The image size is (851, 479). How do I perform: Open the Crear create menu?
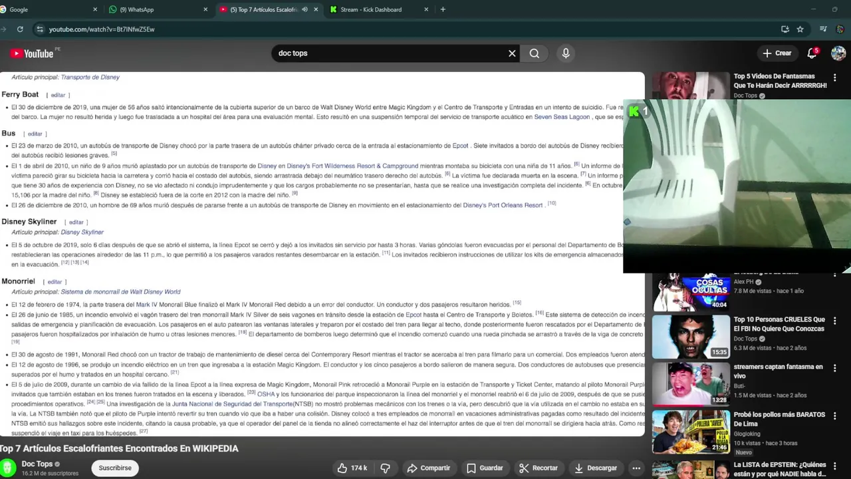coord(777,53)
